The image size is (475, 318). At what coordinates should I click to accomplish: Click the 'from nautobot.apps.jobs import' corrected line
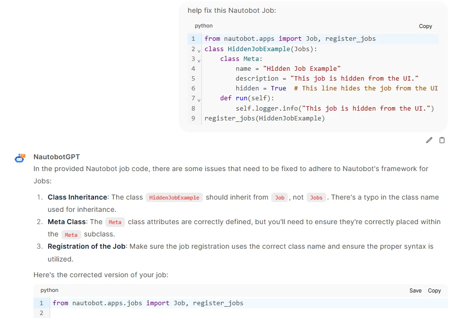pos(148,303)
